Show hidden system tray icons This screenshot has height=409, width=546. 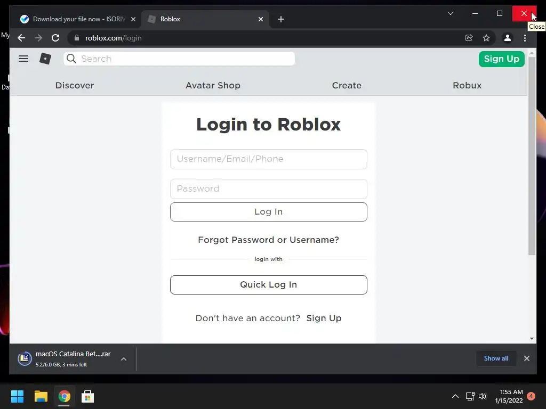click(x=455, y=396)
